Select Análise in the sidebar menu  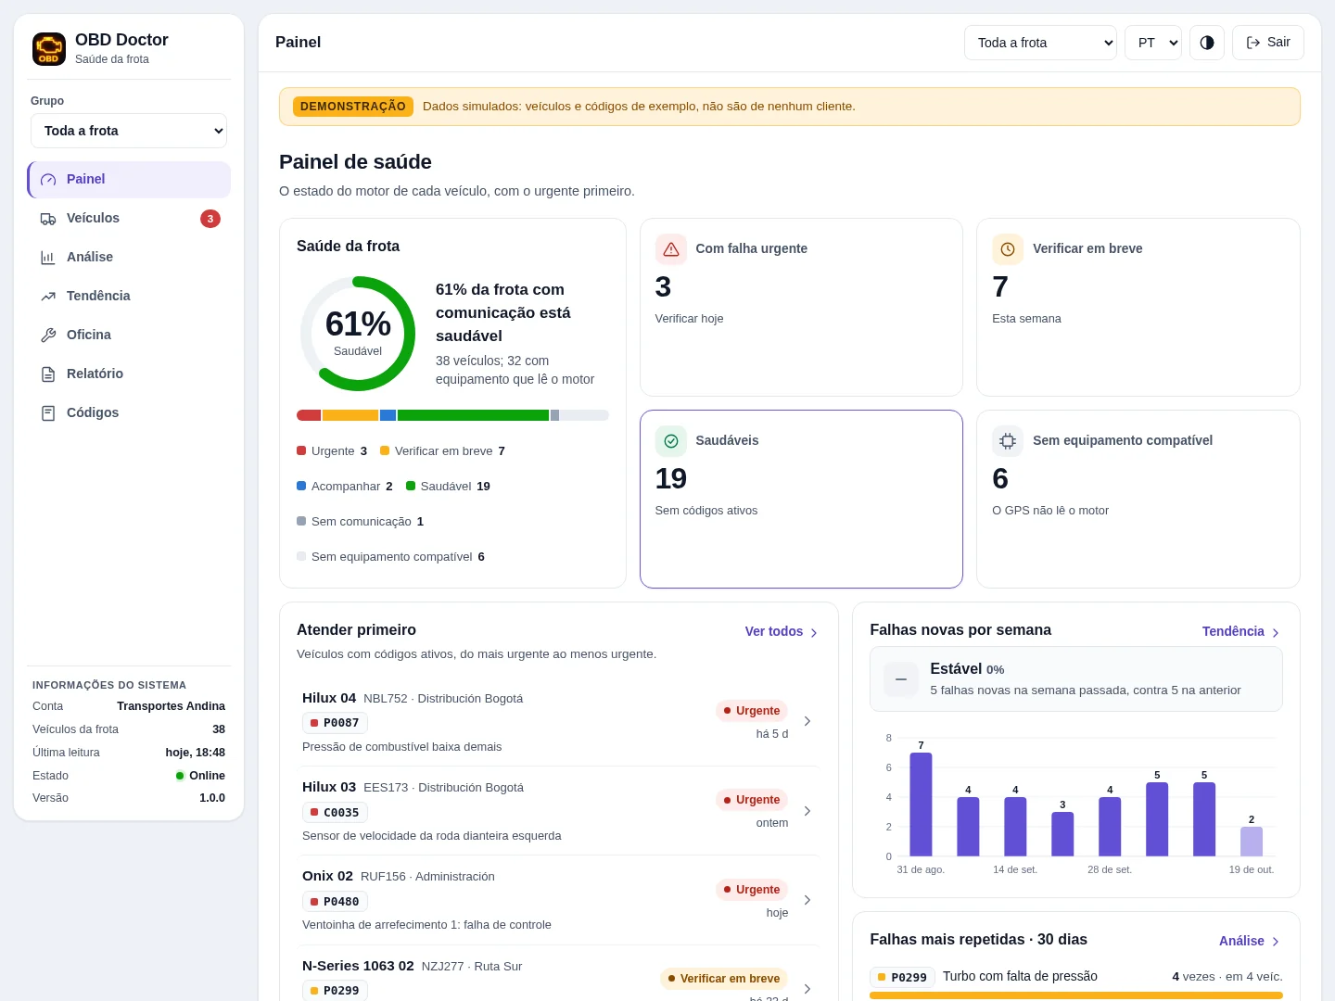pyautogui.click(x=129, y=258)
